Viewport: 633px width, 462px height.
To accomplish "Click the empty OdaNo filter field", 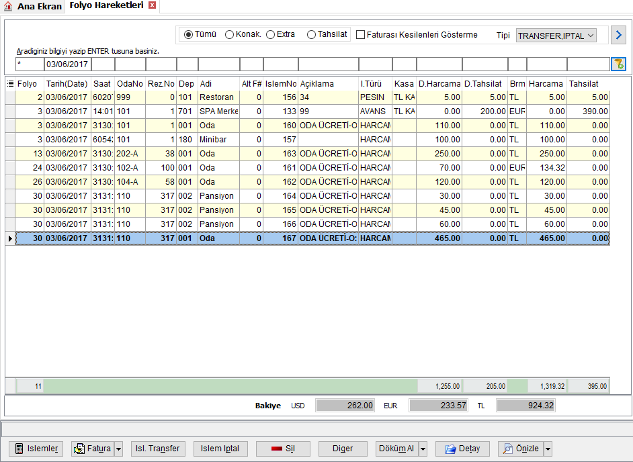I will 130,64.
